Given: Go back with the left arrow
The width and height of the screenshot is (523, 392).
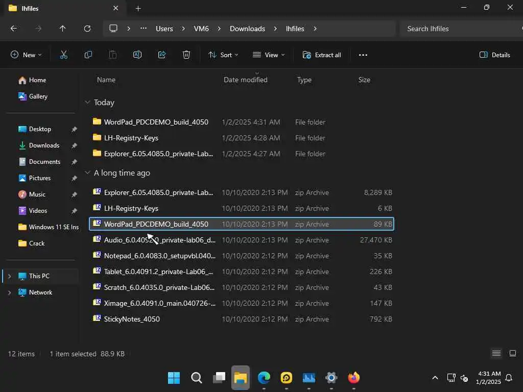Looking at the screenshot, I should point(14,29).
